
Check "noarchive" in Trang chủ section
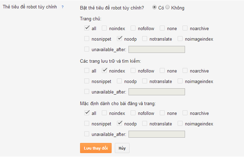pyautogui.click(x=185, y=28)
